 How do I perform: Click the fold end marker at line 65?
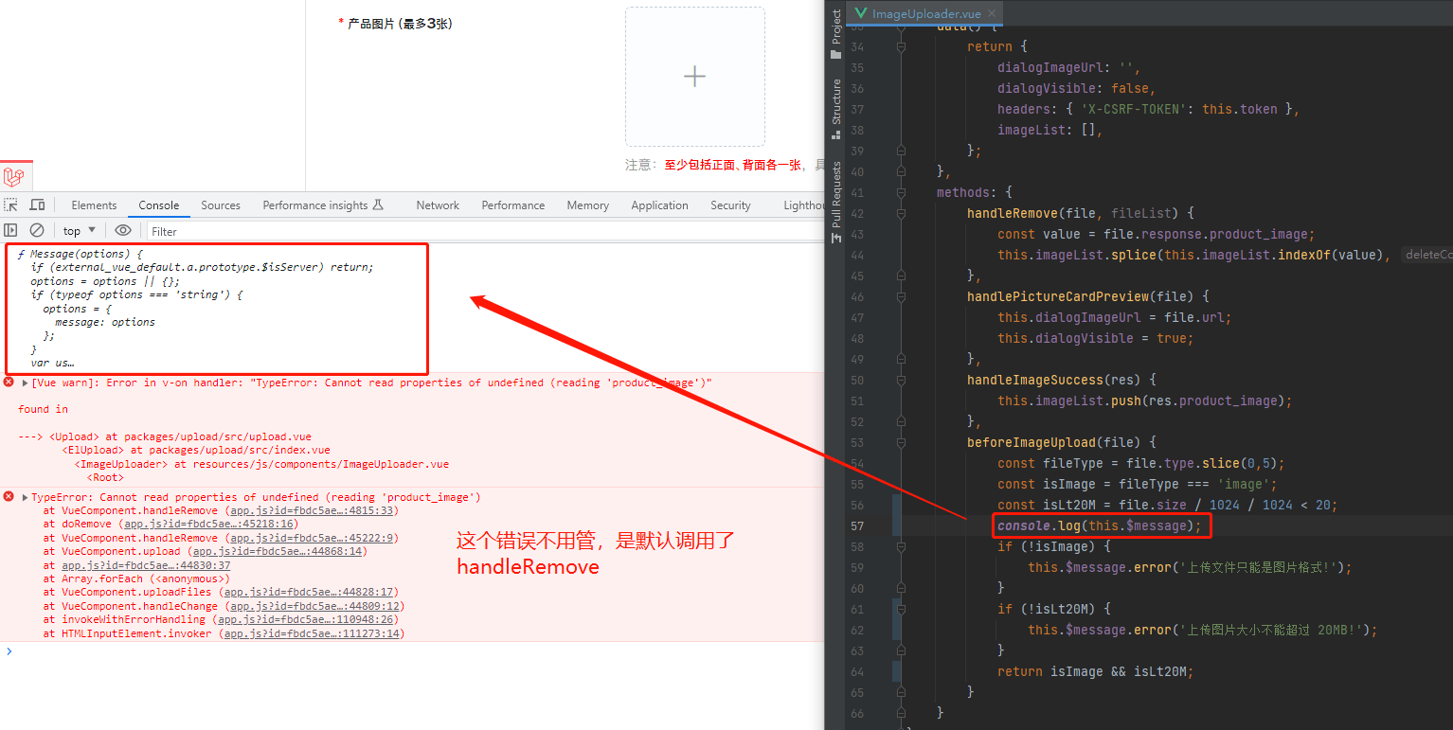point(901,692)
